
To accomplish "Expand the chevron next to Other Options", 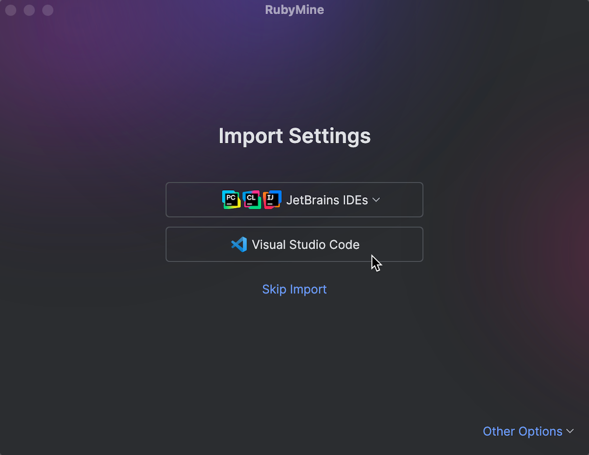I will tap(570, 431).
